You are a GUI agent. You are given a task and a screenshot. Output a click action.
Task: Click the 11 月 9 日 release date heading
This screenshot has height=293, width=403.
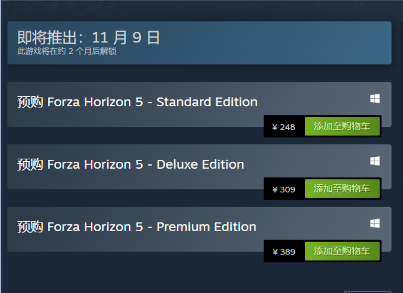click(x=89, y=37)
